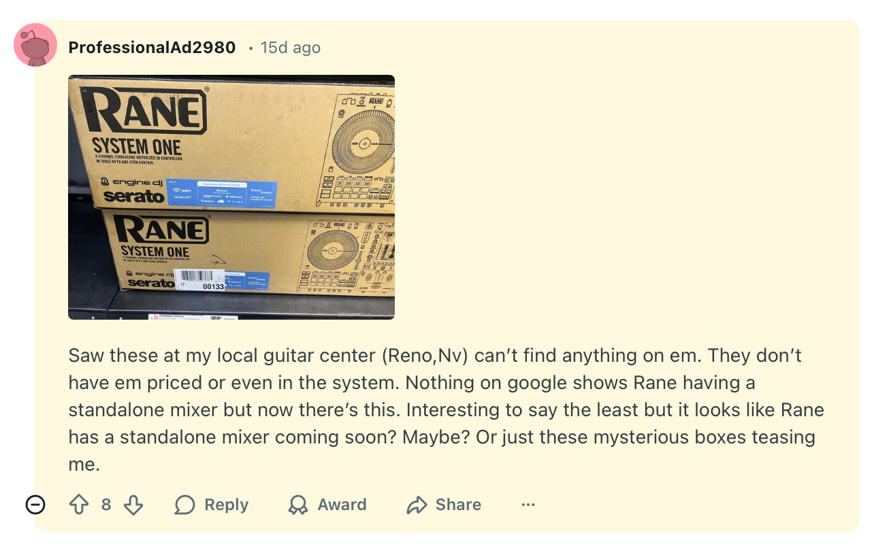
Task: Collapse the comment thread with minus button
Action: [35, 505]
